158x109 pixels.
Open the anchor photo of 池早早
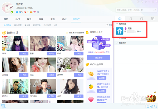pos(70,65)
